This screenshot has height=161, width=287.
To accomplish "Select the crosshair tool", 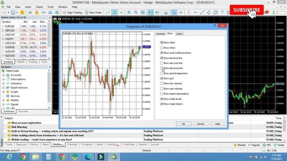I will [181, 13].
